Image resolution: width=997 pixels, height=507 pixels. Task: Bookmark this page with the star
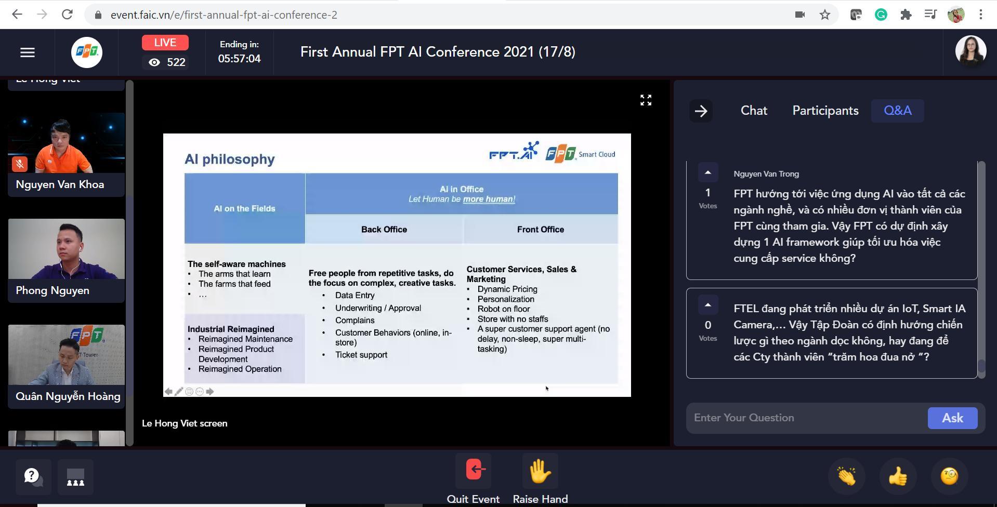[825, 15]
